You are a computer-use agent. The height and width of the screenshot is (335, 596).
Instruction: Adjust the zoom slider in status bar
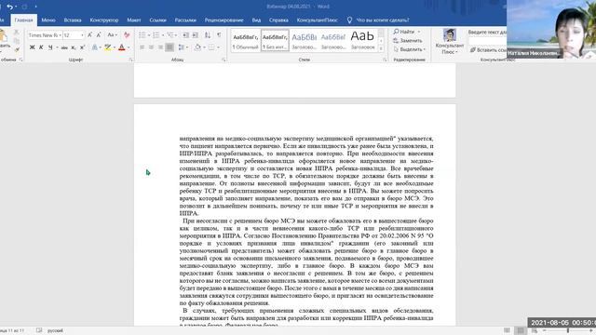[568, 330]
